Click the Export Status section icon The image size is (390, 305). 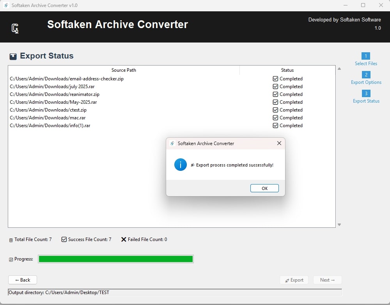click(13, 56)
